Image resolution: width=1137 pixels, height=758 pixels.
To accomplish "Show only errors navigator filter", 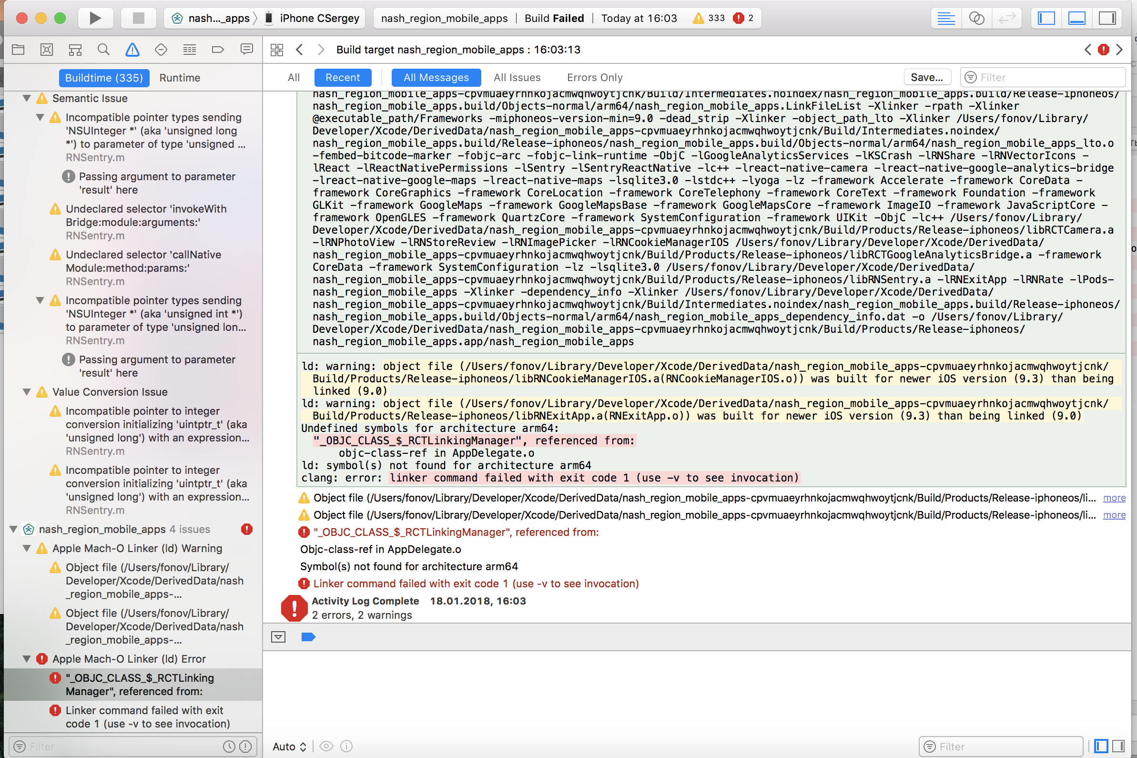I will coord(246,747).
